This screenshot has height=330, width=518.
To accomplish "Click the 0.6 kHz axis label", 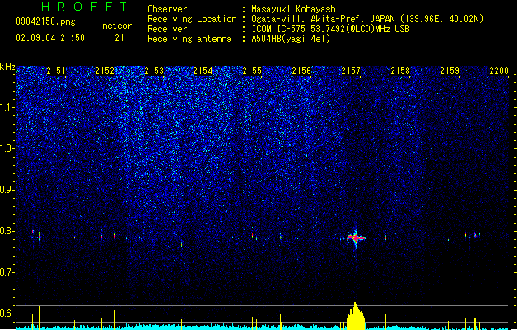I will tap(7, 313).
